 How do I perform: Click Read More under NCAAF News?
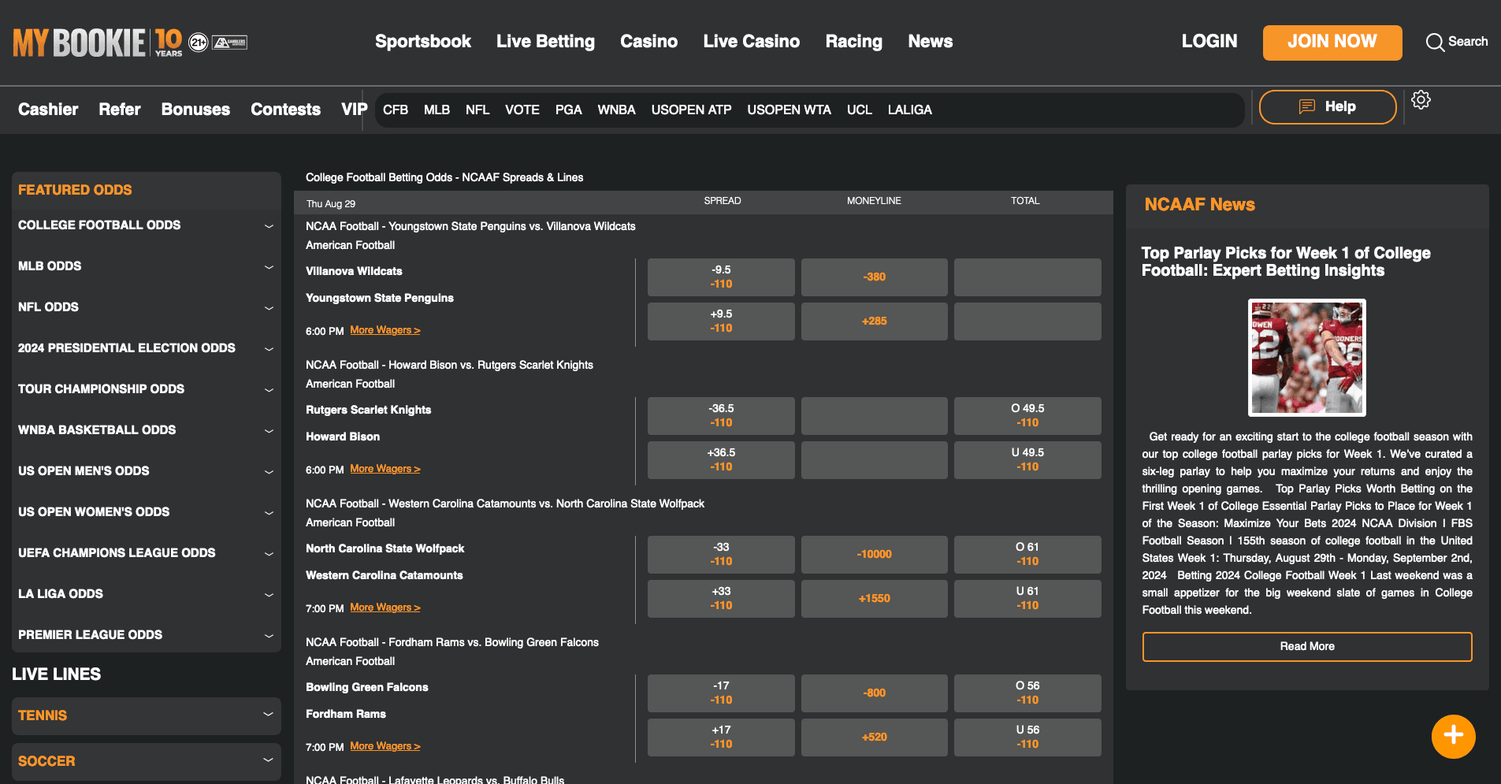coord(1307,646)
